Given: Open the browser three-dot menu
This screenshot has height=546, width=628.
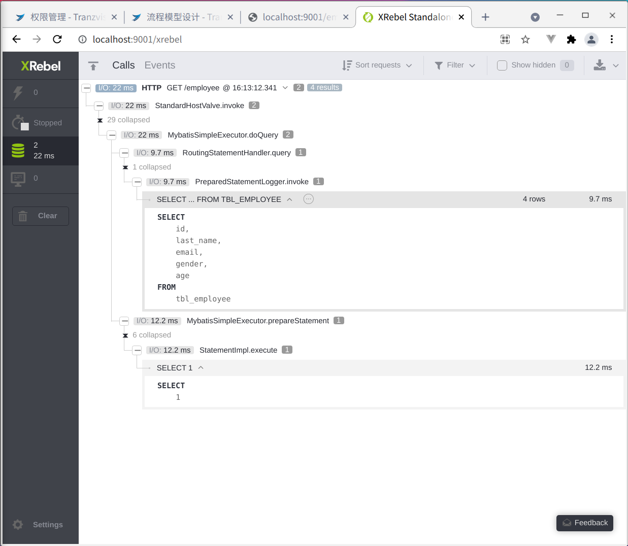Looking at the screenshot, I should [x=612, y=40].
